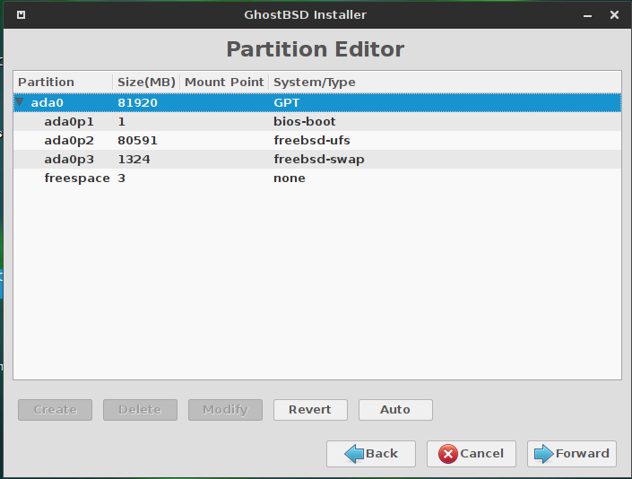This screenshot has width=632, height=479.
Task: Revert partition changes
Action: (x=310, y=410)
